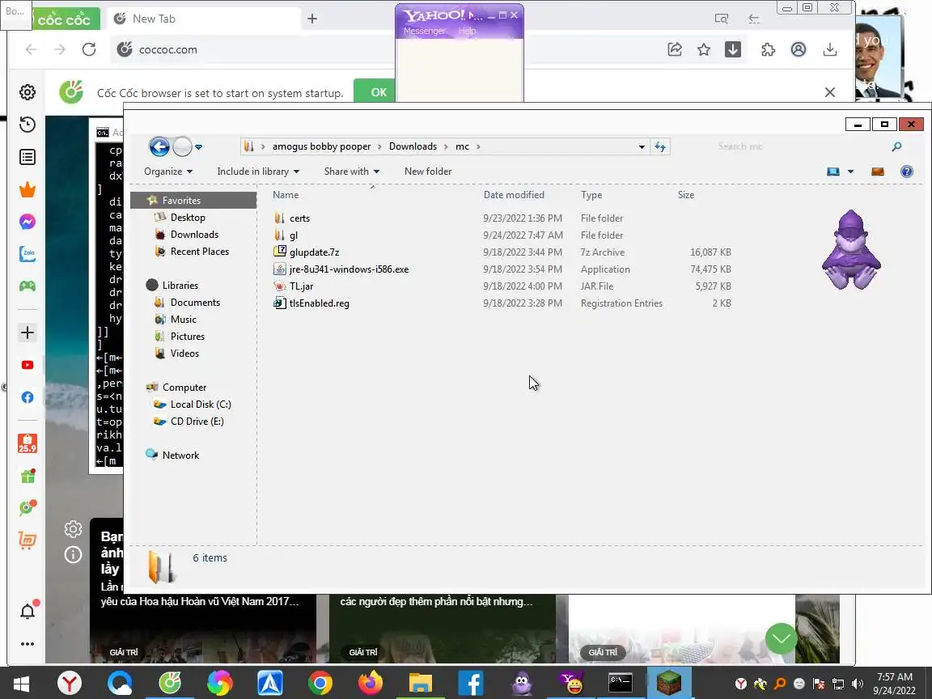Expand green chevron button on web page
Image resolution: width=932 pixels, height=699 pixels.
click(x=781, y=639)
